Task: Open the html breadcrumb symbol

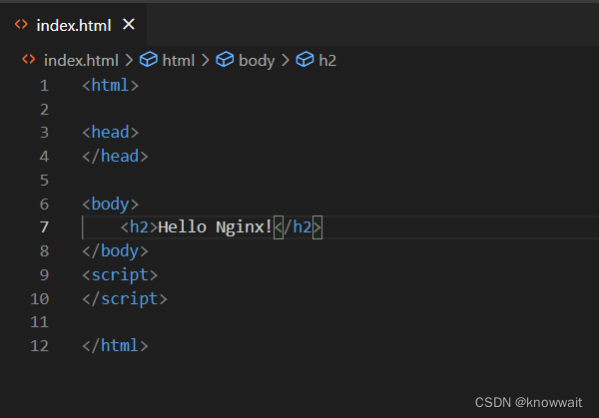Action: pyautogui.click(x=178, y=60)
